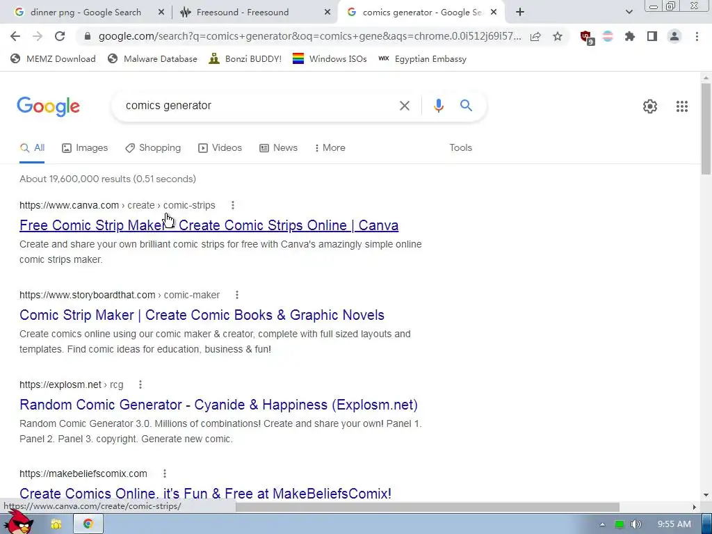This screenshot has height=534, width=712.
Task: Go back to the previous page
Action: point(15,36)
